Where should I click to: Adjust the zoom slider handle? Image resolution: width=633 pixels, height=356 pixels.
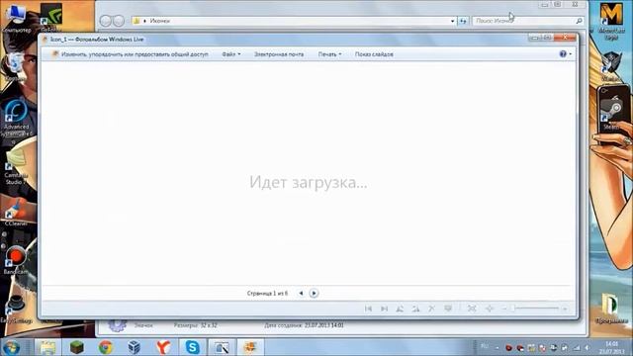click(x=513, y=309)
